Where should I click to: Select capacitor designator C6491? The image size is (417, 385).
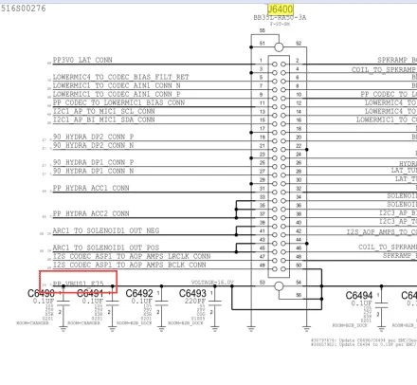[x=90, y=293]
